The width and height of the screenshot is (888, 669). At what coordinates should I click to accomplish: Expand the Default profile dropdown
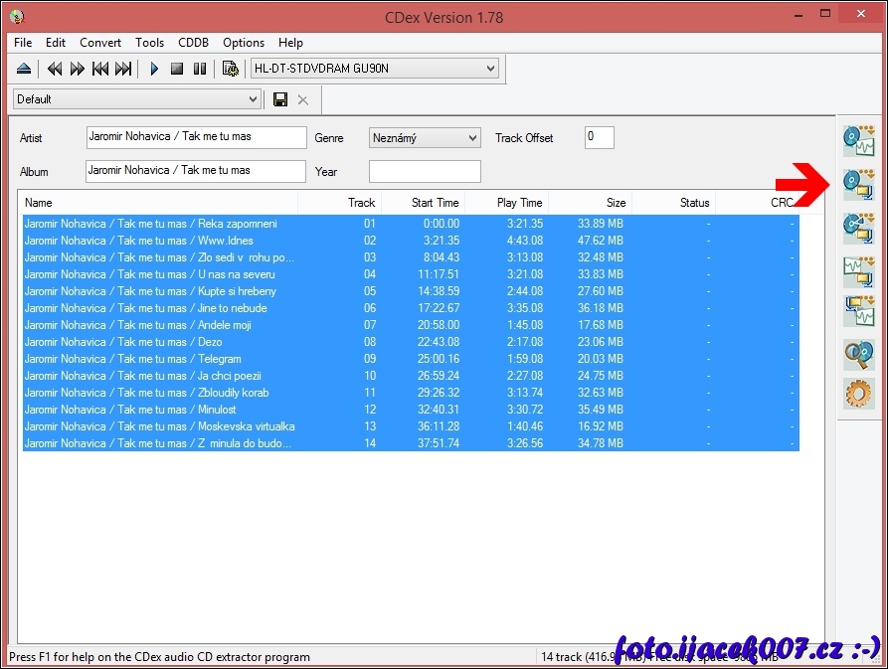pos(253,99)
